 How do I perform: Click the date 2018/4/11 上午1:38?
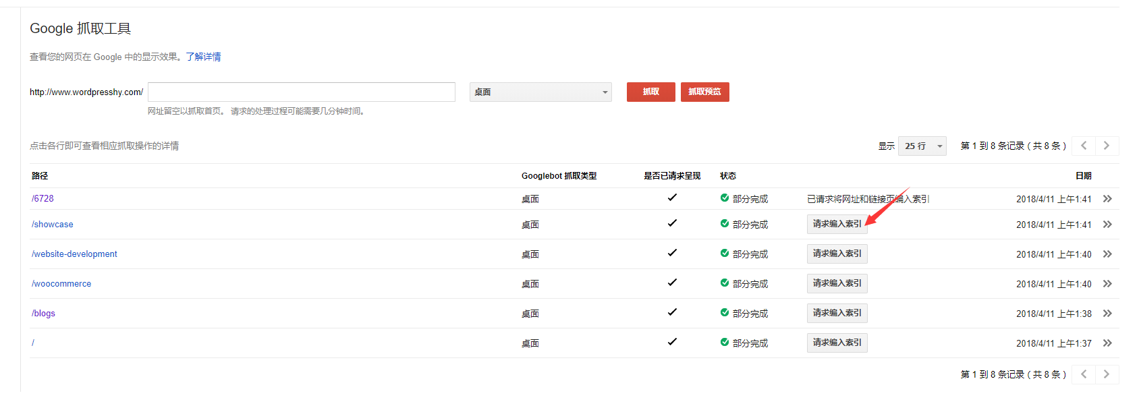tap(1054, 314)
